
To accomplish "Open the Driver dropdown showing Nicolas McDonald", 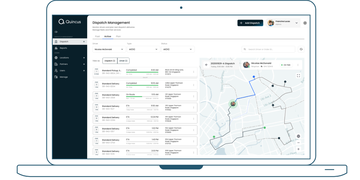I will [x=109, y=49].
